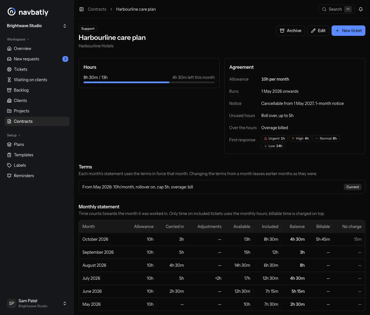Click the Support tag above the title
The image size is (370, 315).
pos(88,29)
